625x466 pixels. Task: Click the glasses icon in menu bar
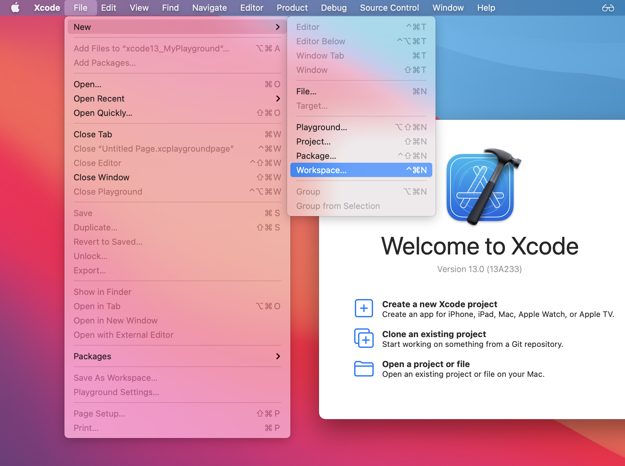point(608,8)
